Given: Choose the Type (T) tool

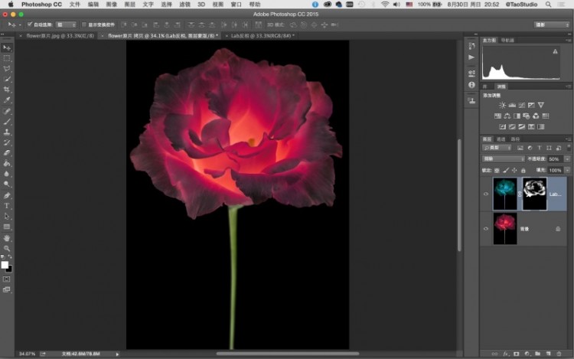Looking at the screenshot, I should (x=7, y=206).
